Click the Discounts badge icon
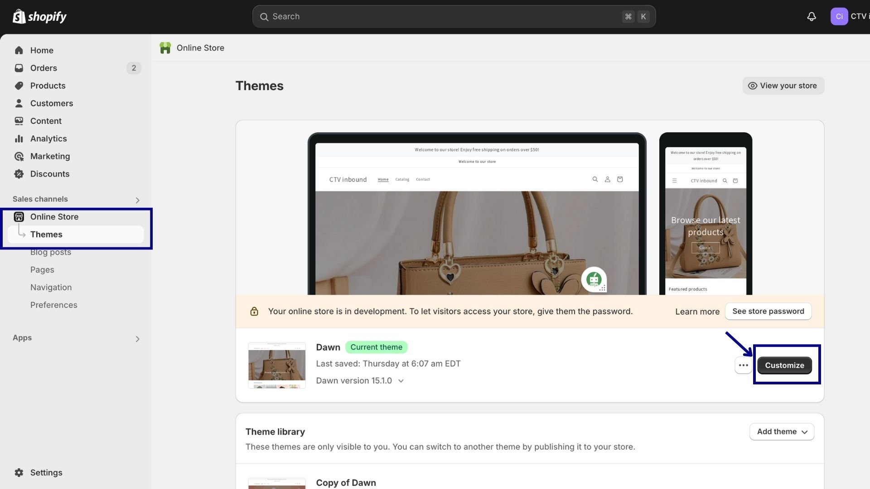 pos(19,174)
